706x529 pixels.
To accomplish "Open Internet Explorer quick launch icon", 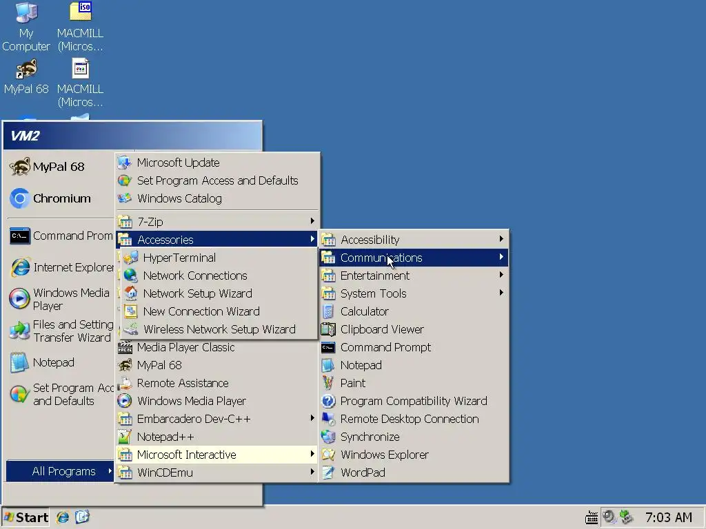I will [63, 517].
